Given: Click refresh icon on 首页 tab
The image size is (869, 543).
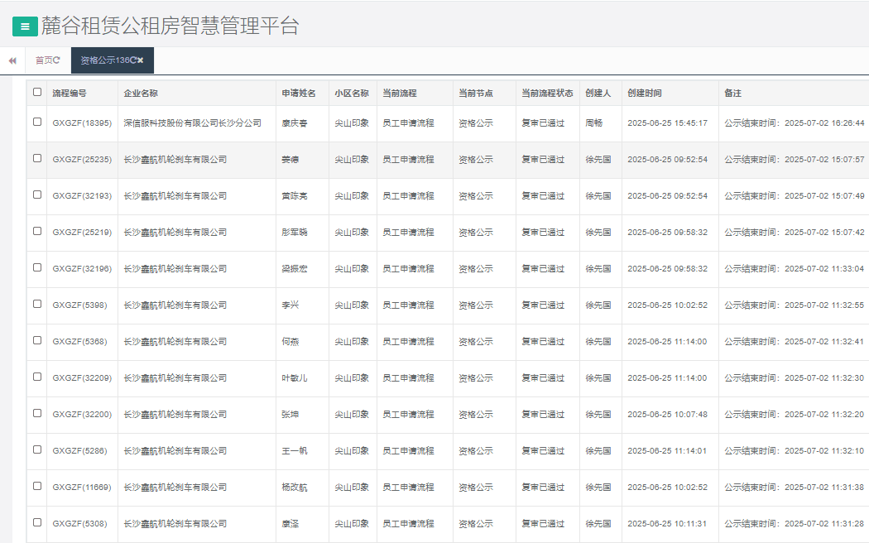Looking at the screenshot, I should [x=57, y=60].
